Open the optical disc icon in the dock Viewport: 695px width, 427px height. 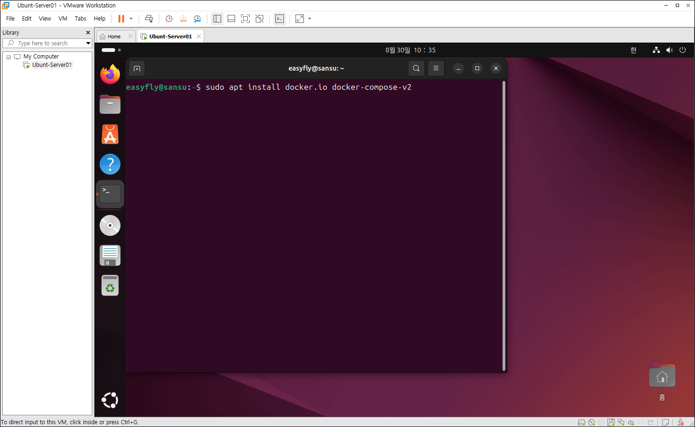tap(110, 225)
